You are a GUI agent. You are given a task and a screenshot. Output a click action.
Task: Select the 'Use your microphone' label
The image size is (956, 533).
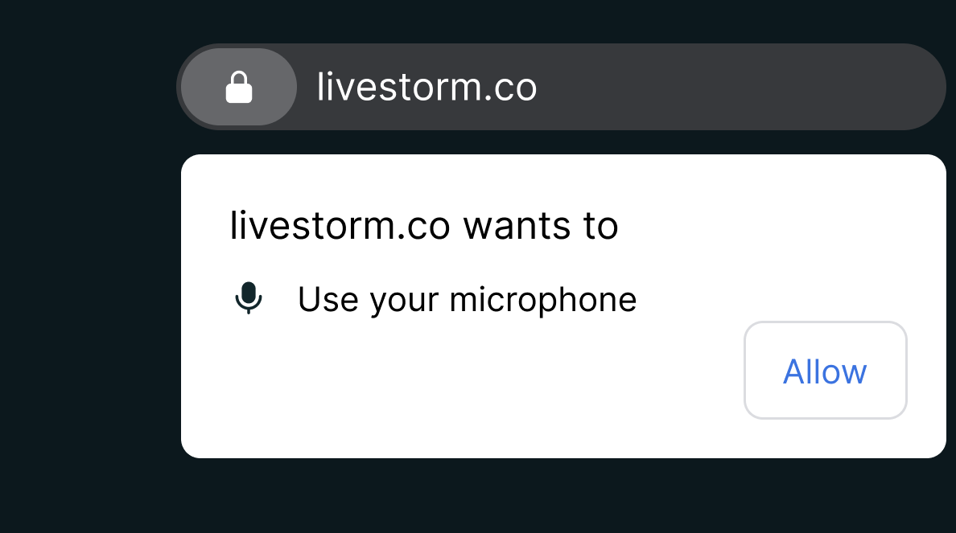point(467,300)
